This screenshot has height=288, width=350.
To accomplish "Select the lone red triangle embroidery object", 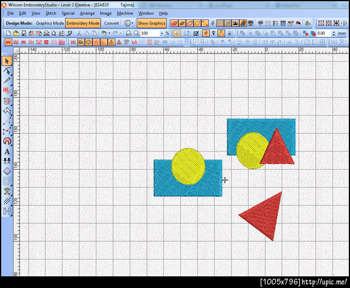I will pyautogui.click(x=264, y=216).
